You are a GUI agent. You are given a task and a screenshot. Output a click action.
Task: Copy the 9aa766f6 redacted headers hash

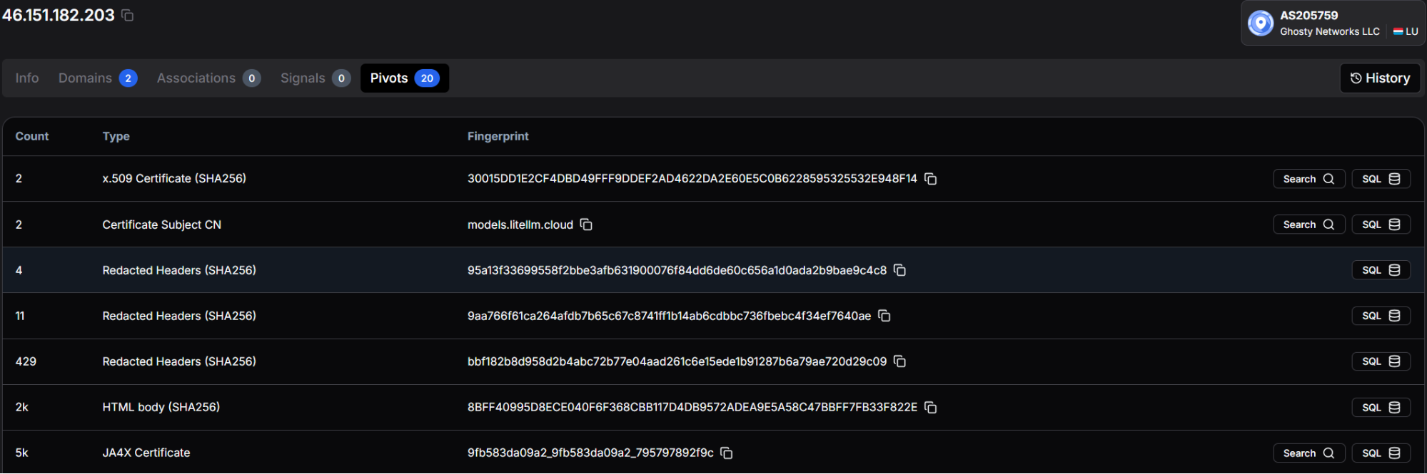click(x=884, y=316)
